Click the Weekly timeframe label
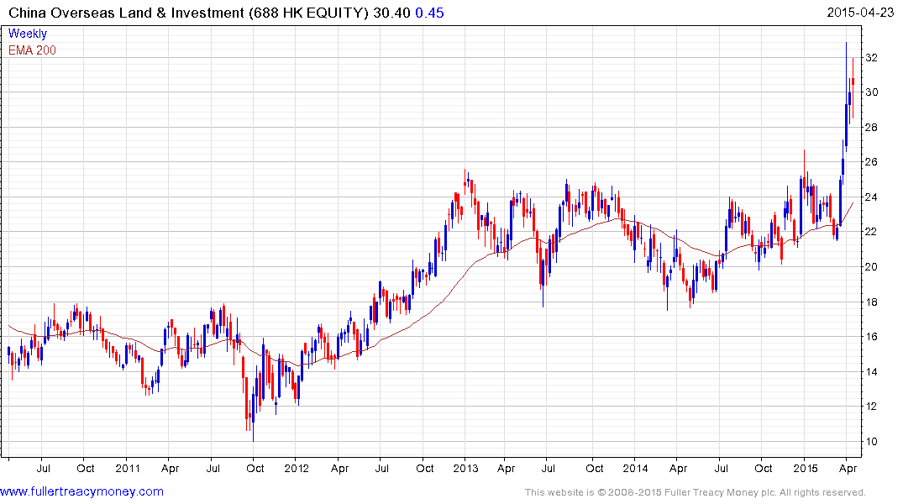This screenshot has height=504, width=903. coord(28,34)
